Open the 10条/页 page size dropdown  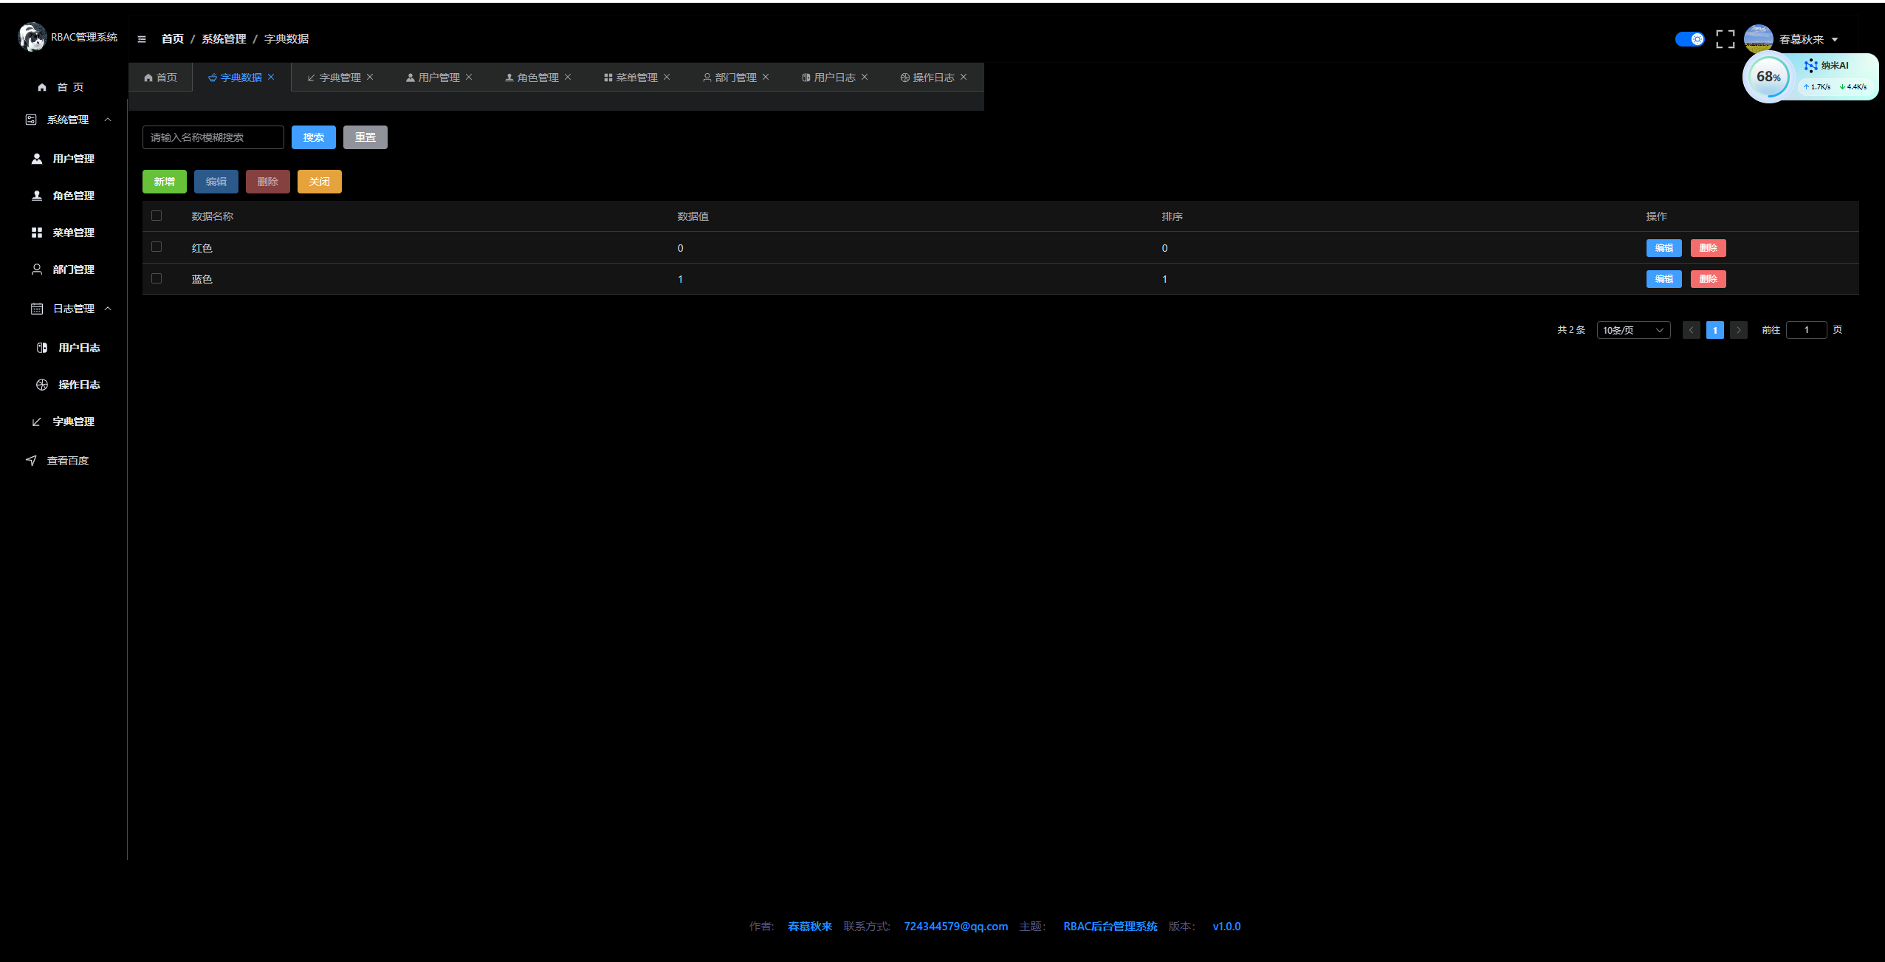tap(1632, 330)
